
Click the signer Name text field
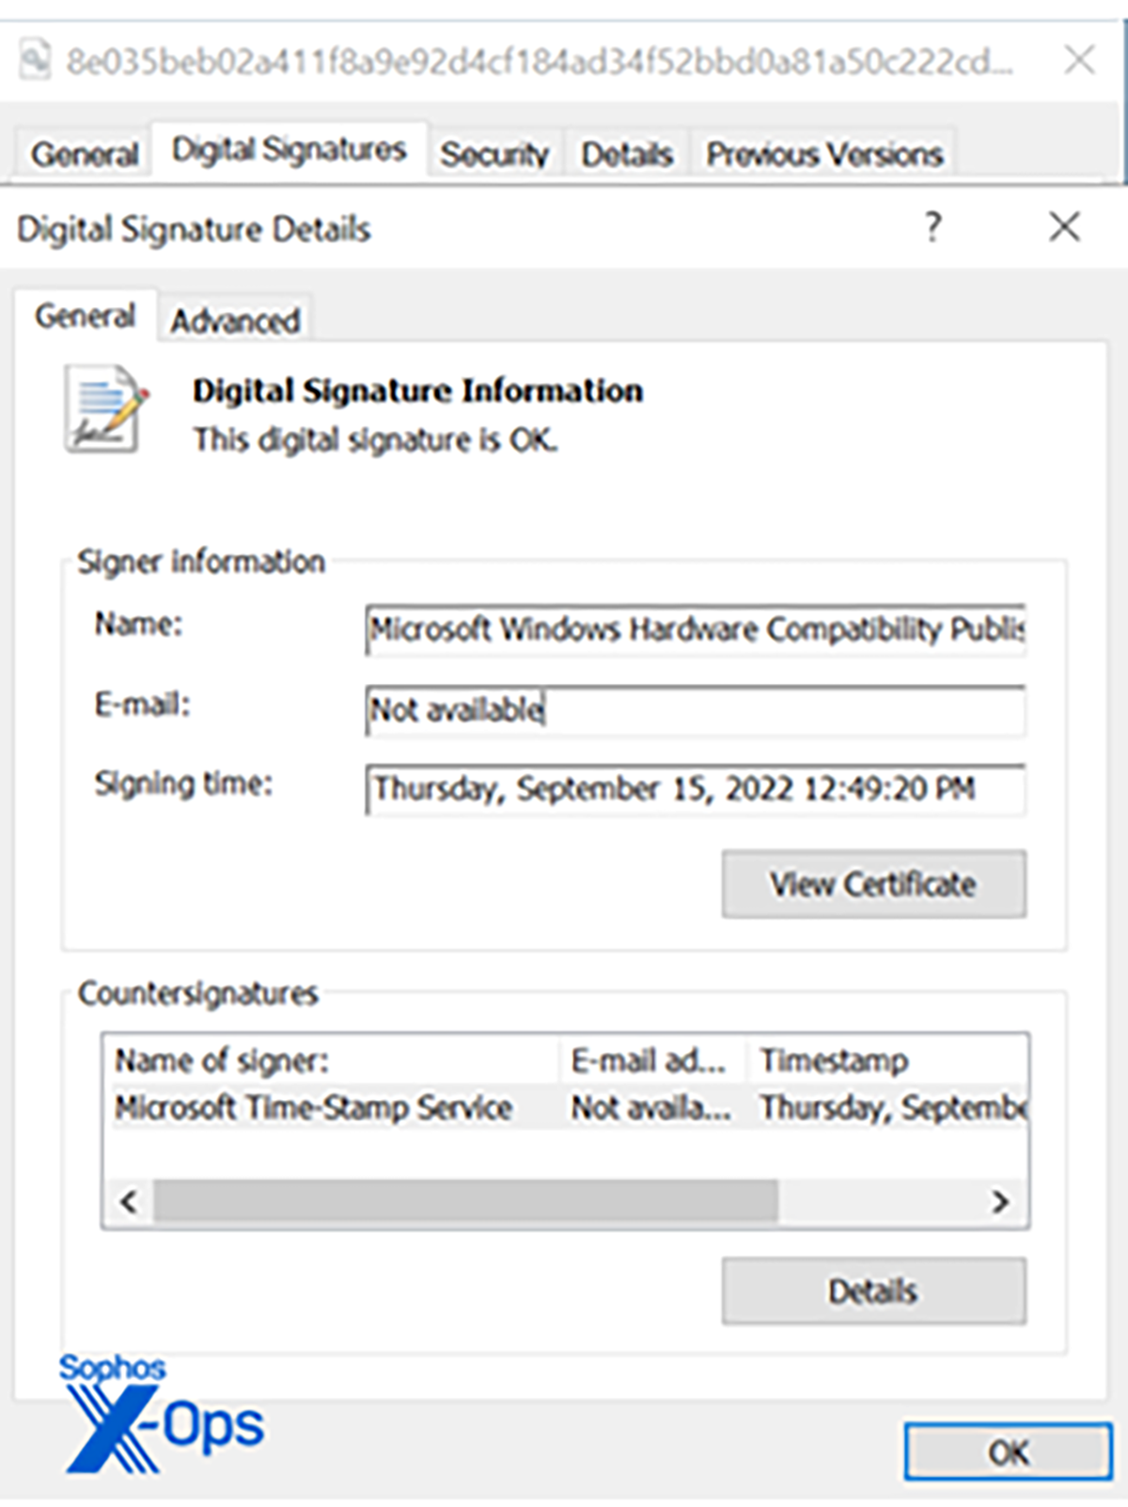click(x=695, y=629)
